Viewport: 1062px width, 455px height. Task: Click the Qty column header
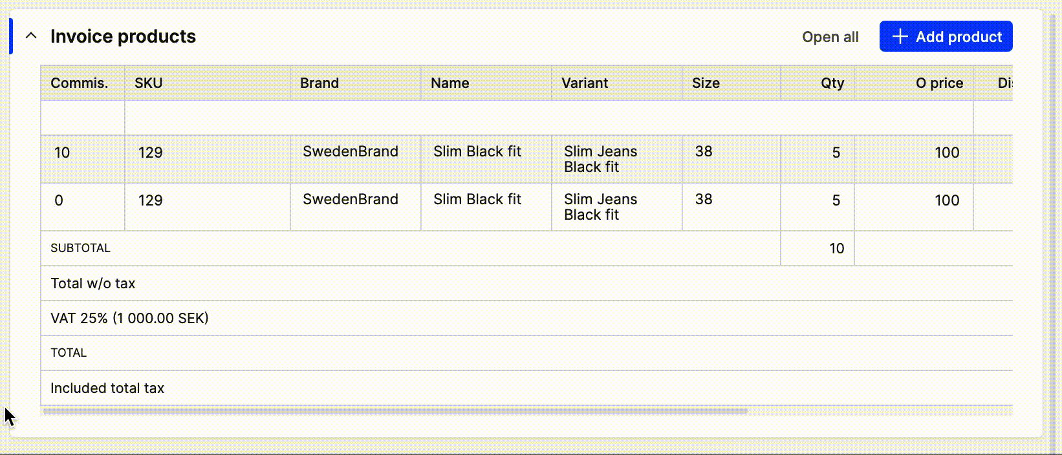[x=832, y=83]
